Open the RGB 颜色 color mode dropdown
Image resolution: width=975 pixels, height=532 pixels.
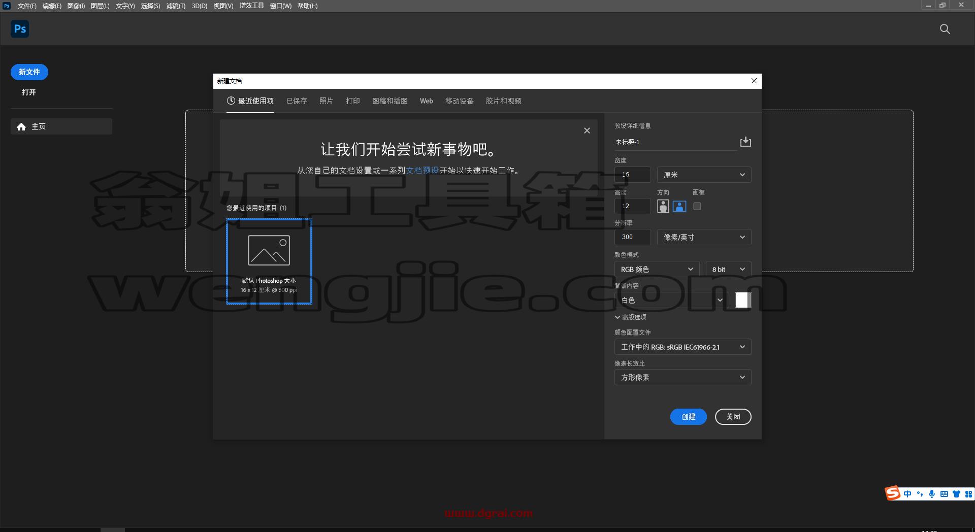657,269
